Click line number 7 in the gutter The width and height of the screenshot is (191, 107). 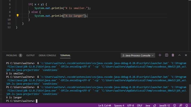point(10,8)
